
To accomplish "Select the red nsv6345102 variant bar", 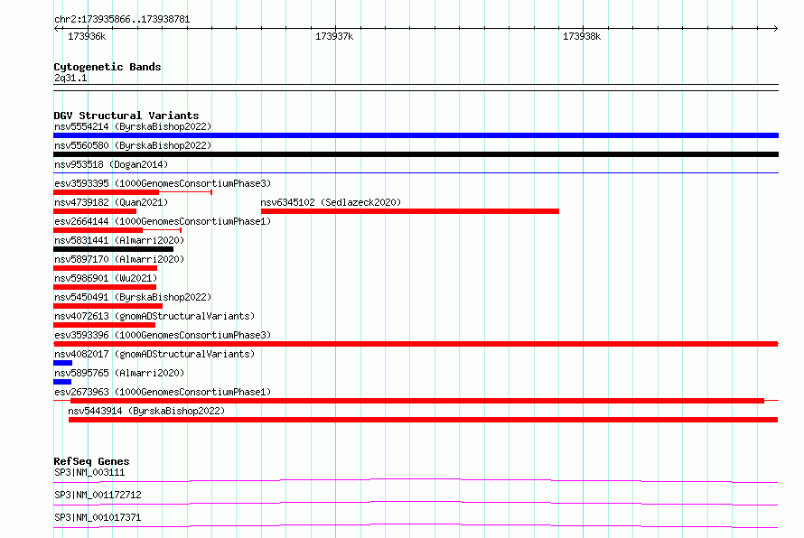I will point(410,211).
